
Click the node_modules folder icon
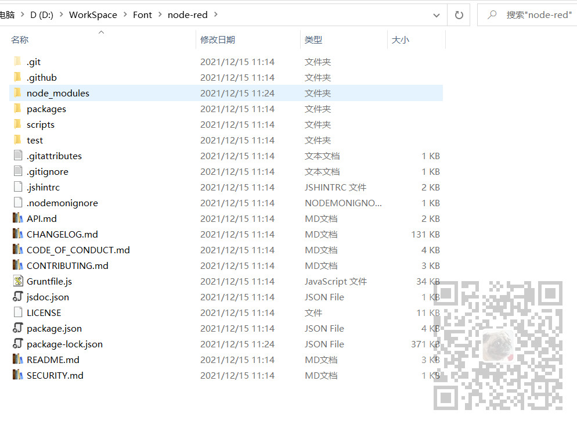(x=17, y=93)
